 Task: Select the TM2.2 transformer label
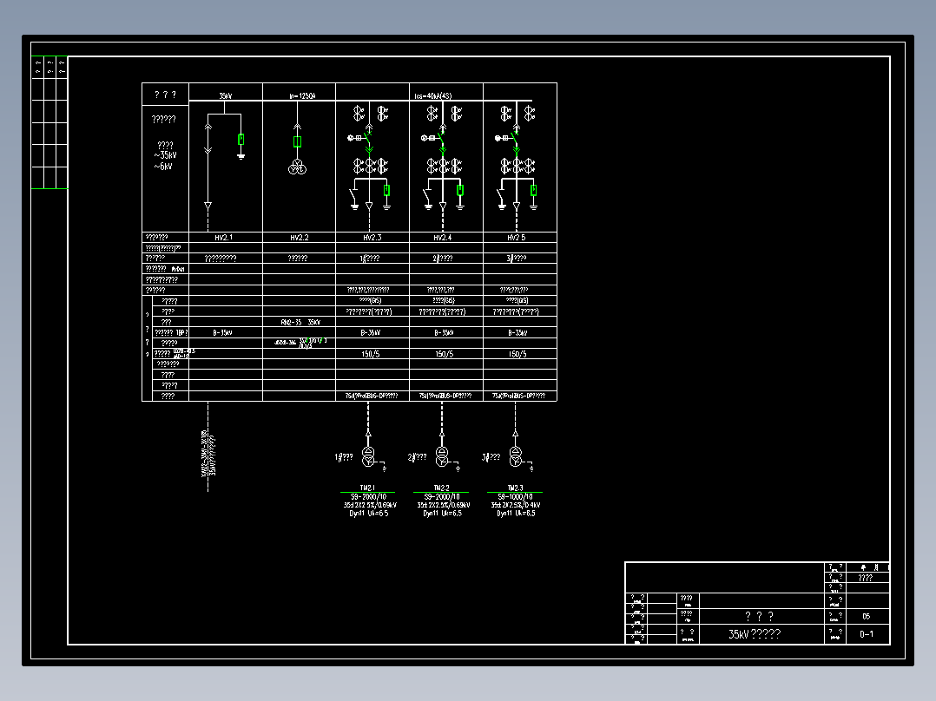pyautogui.click(x=441, y=488)
